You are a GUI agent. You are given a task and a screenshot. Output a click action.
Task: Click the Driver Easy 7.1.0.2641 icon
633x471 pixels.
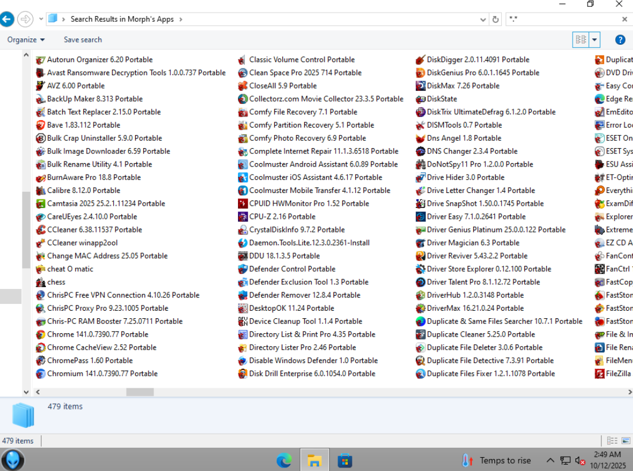tap(420, 217)
